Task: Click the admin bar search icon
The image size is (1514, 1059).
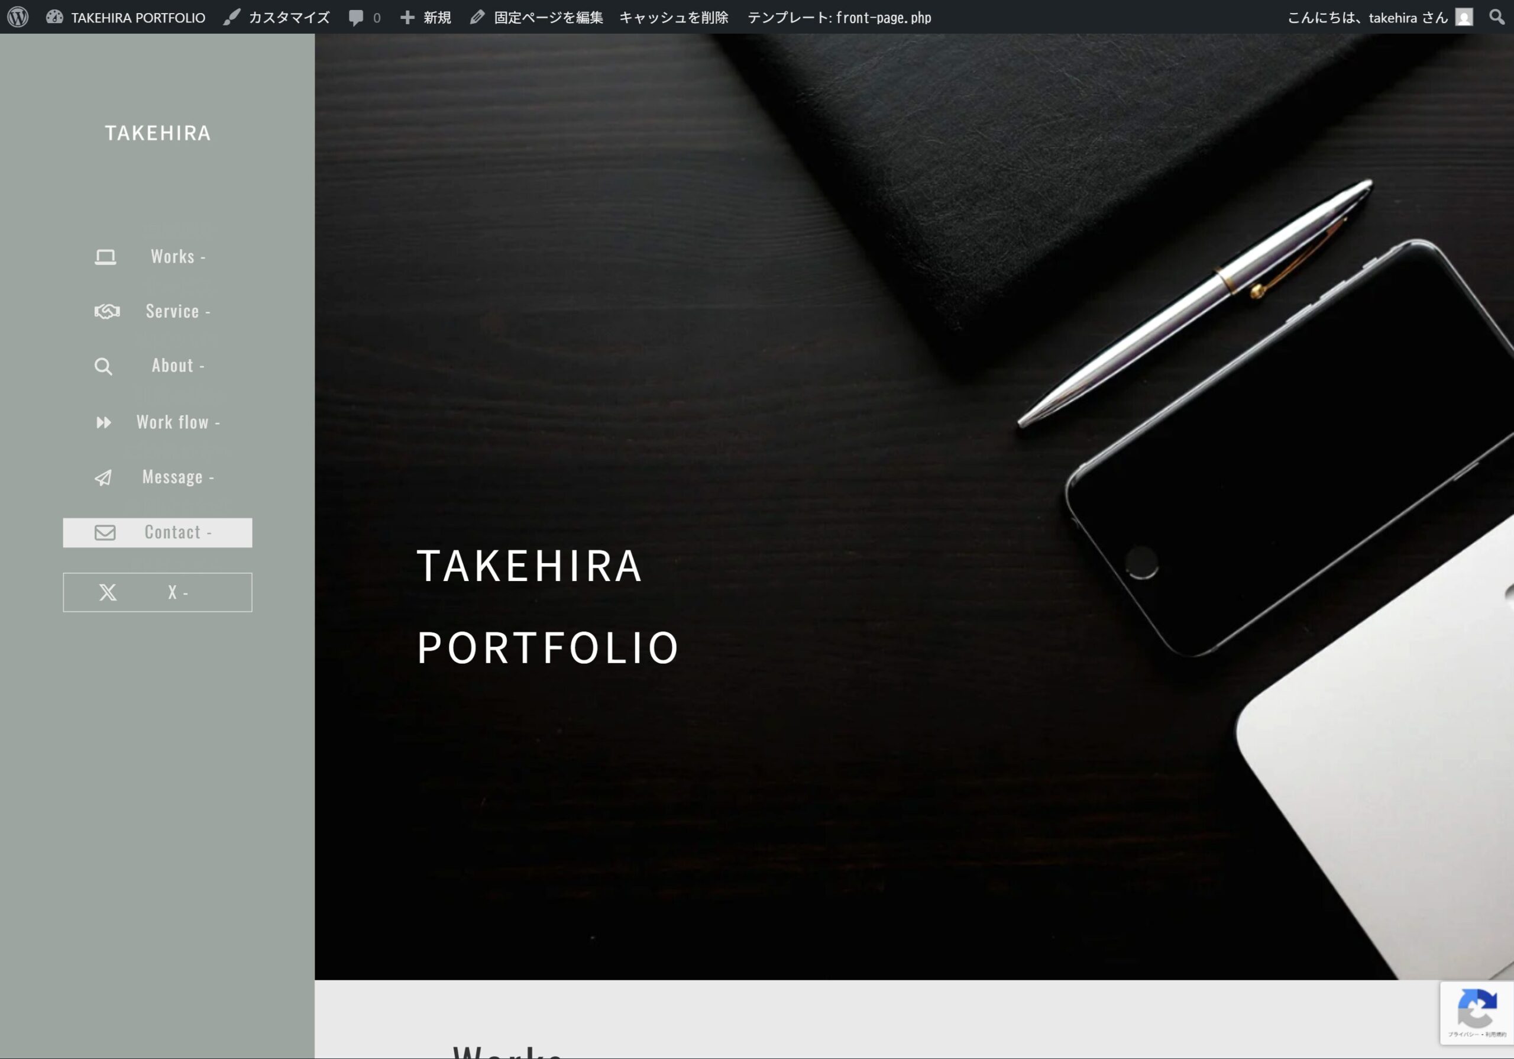Action: [x=1496, y=17]
